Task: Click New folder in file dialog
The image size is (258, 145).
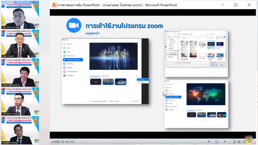Action: (177, 37)
